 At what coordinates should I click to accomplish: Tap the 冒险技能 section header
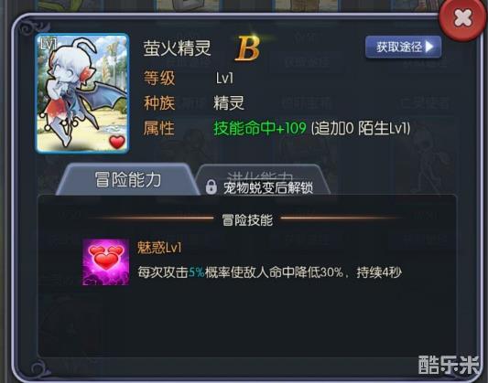coord(247,220)
